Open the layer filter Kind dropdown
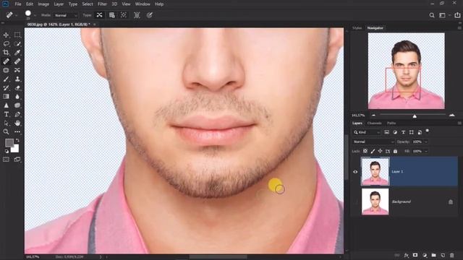Screen dimensions: 463x260 click(x=367, y=132)
